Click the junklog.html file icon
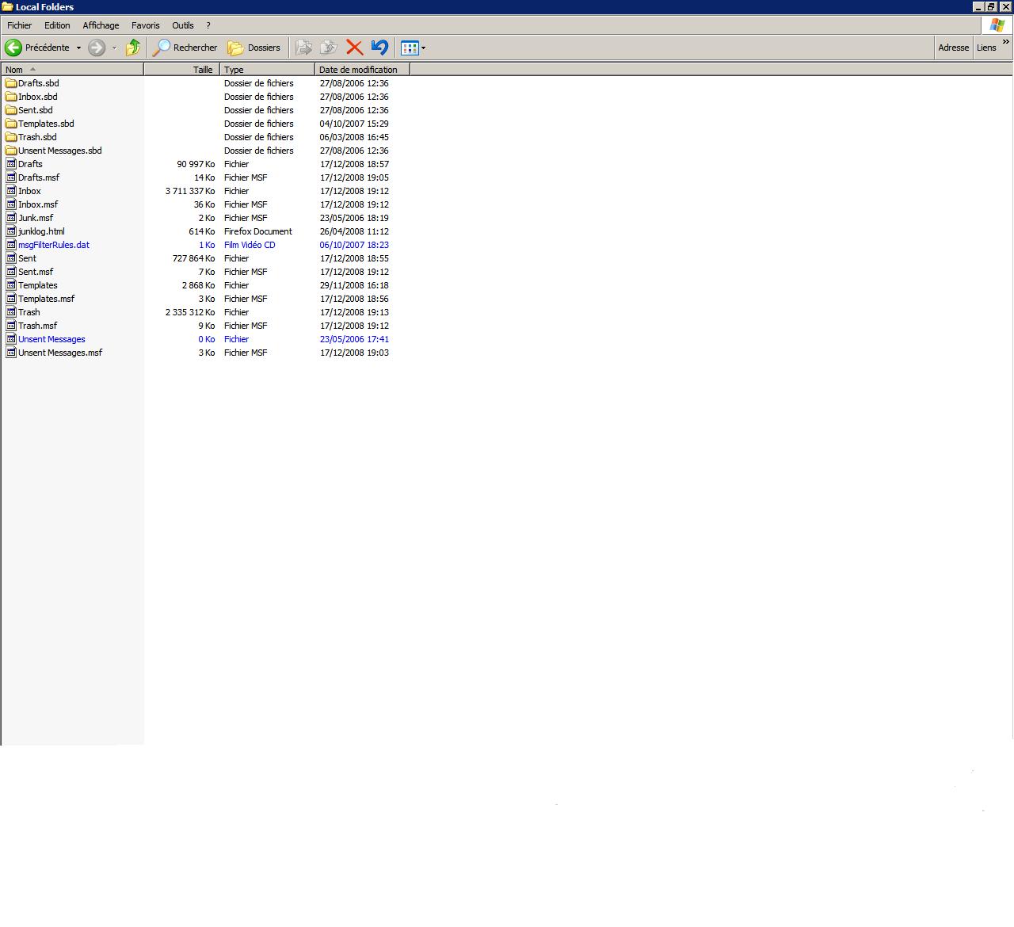 11,231
